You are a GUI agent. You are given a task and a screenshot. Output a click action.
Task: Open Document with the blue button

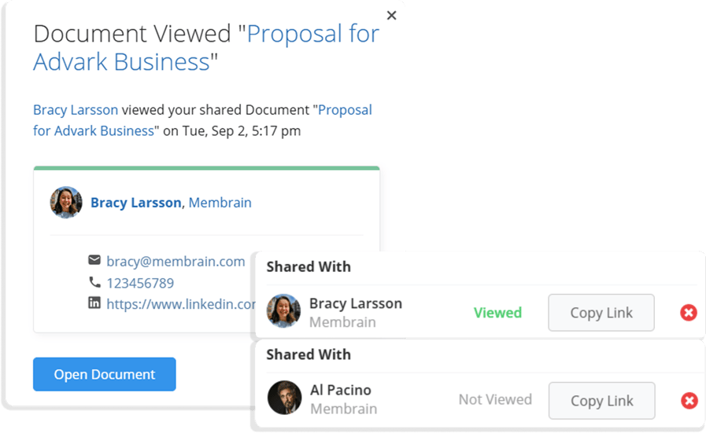105,374
